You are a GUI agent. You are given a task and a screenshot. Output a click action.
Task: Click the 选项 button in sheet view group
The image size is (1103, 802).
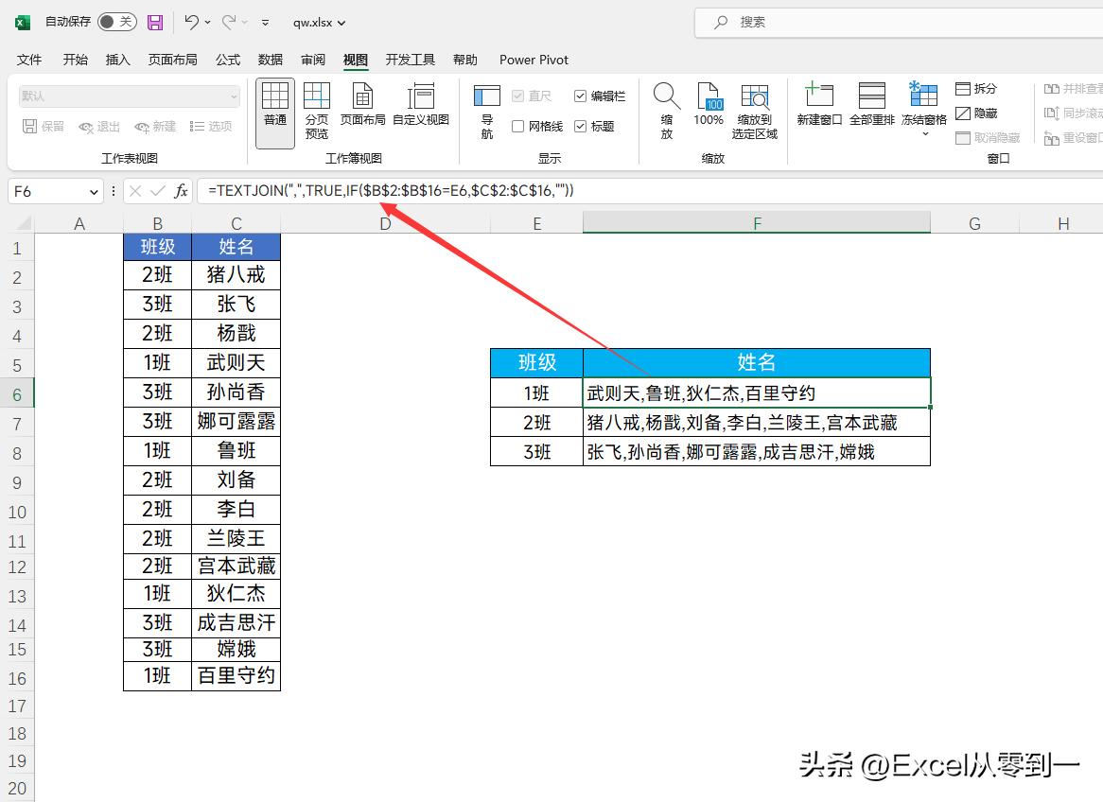click(x=210, y=127)
